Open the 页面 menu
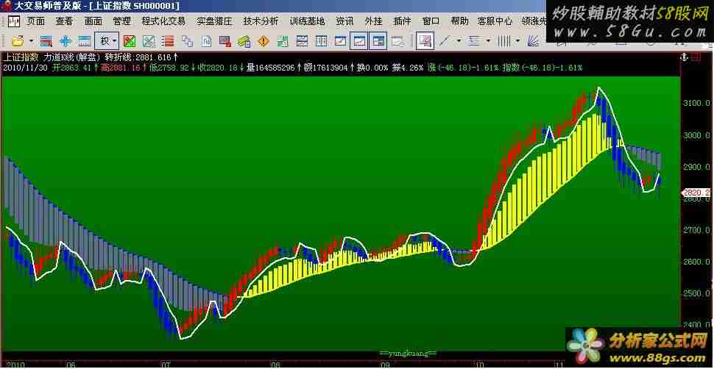Viewport: 714px width, 369px height. tap(36, 21)
